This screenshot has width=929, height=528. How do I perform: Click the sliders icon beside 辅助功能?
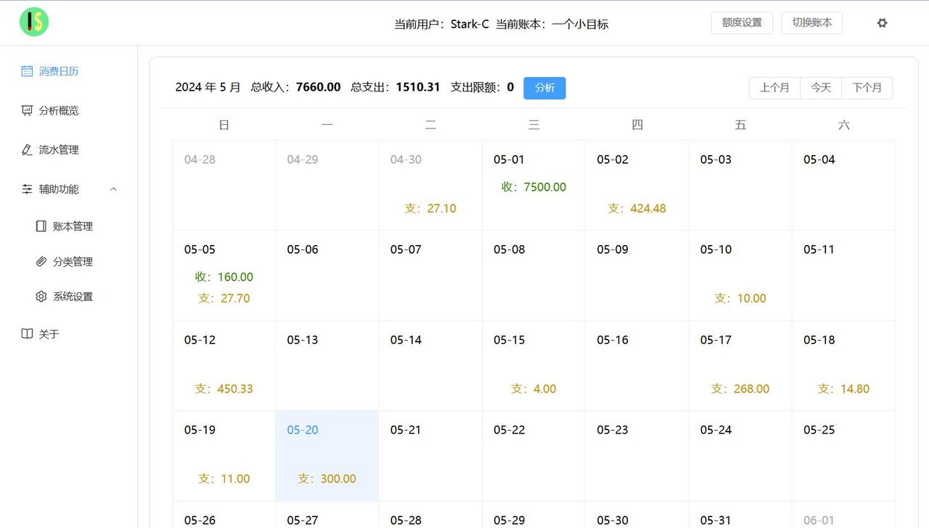point(27,189)
